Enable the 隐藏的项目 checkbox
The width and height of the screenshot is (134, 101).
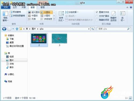point(97,20)
